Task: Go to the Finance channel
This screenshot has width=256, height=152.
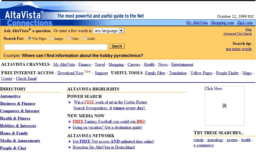Action: pos(85,64)
